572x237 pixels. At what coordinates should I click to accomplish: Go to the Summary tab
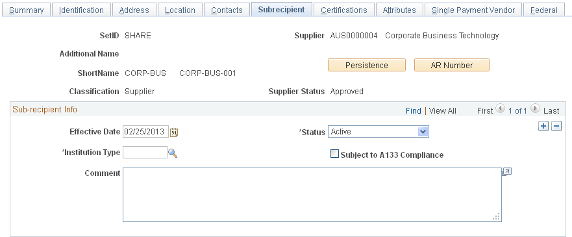26,10
